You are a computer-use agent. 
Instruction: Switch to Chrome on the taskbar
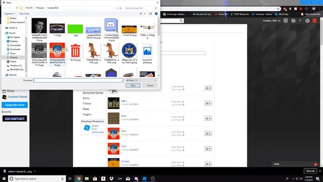[x=79, y=178]
